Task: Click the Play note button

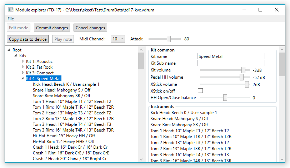Action: tap(63, 39)
